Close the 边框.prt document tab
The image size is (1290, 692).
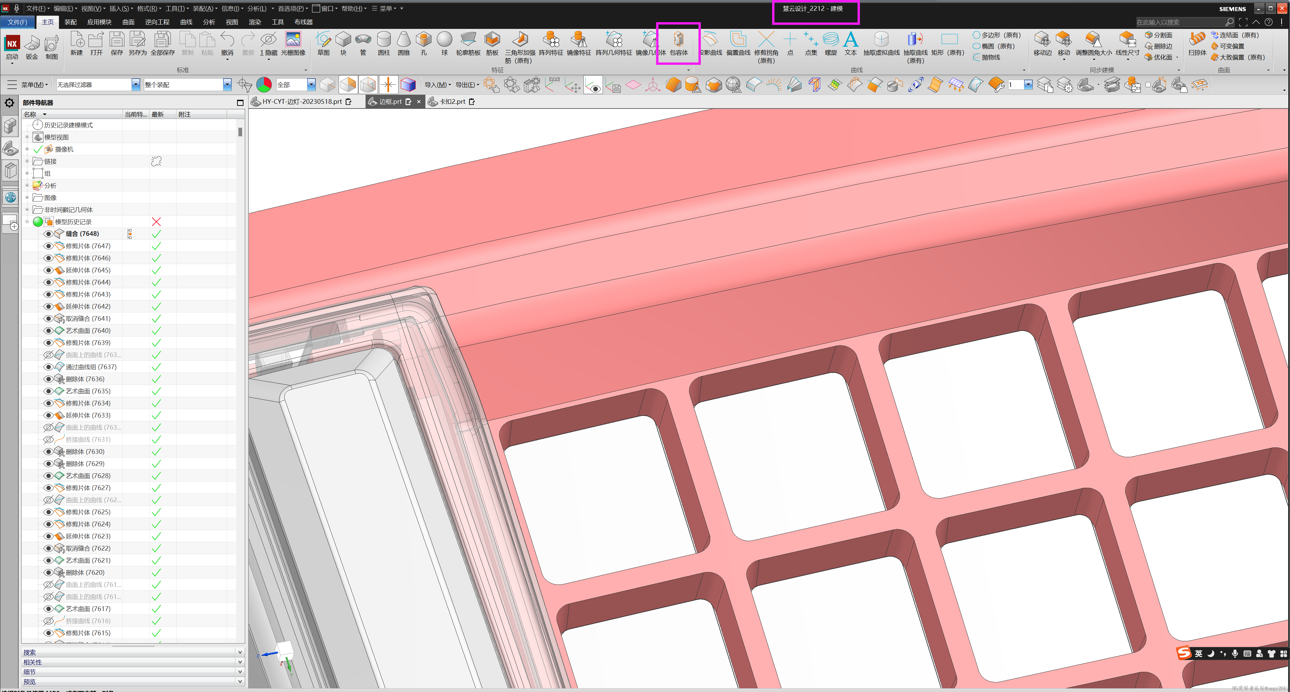pos(419,101)
